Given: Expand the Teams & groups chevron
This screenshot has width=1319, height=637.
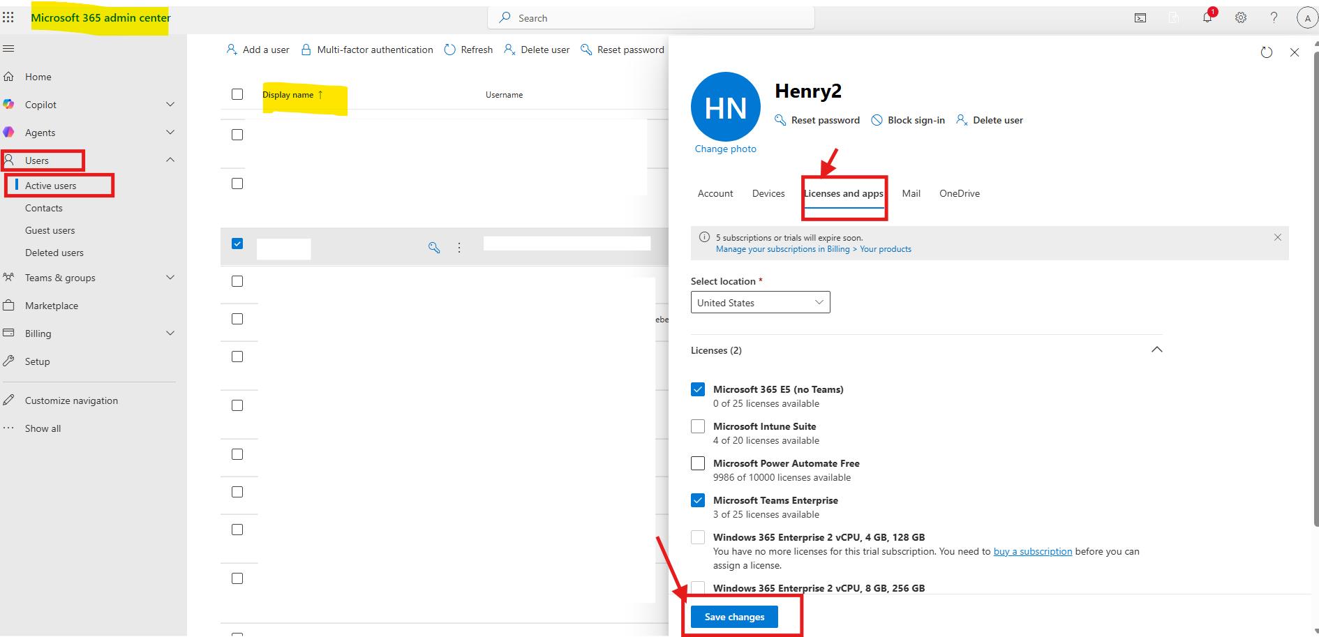Looking at the screenshot, I should pos(170,277).
